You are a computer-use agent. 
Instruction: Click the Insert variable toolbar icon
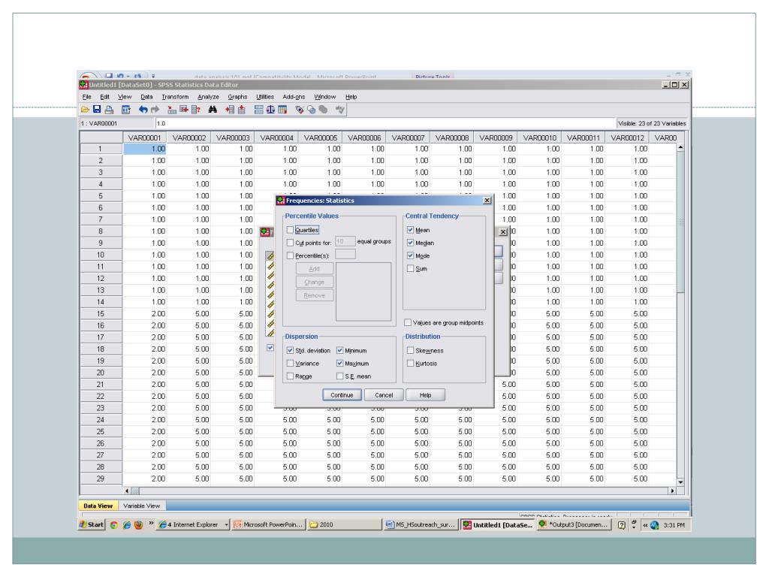[x=241, y=110]
